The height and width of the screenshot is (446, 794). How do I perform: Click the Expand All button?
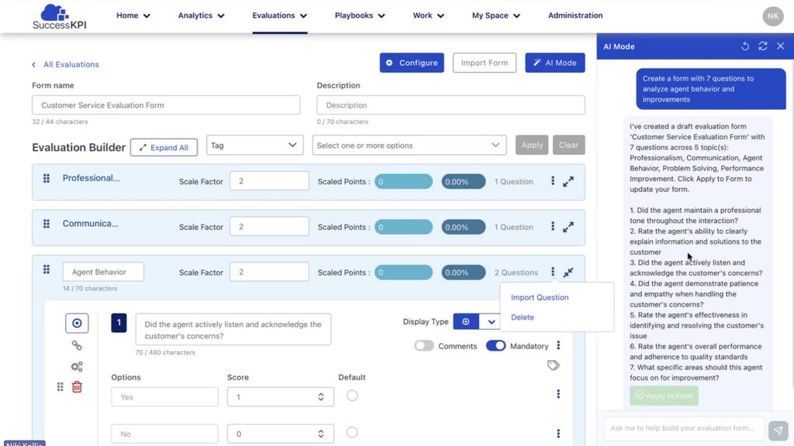tap(164, 147)
